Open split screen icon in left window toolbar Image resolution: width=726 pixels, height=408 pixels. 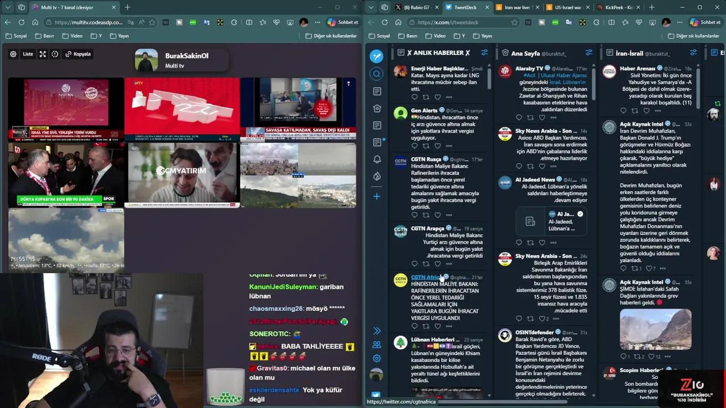[x=249, y=22]
